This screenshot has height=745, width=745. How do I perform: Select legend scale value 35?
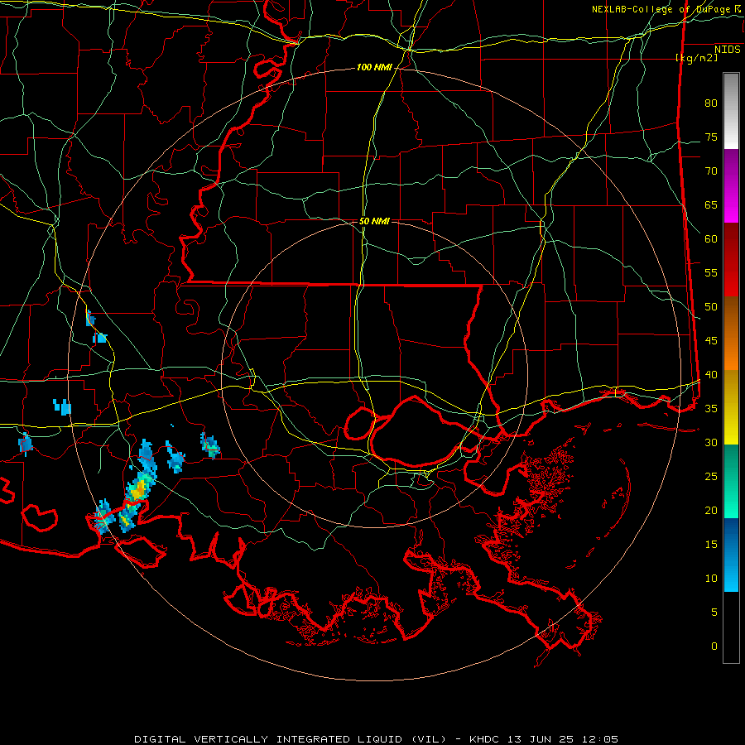(x=711, y=409)
